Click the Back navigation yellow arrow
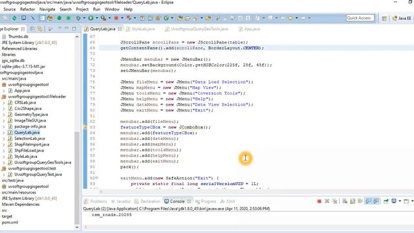The height and width of the screenshot is (233, 414). coord(290,18)
